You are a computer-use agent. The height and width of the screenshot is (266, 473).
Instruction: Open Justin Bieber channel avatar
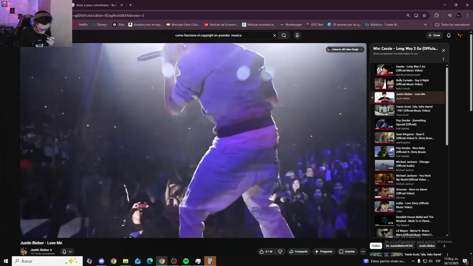(x=24, y=252)
